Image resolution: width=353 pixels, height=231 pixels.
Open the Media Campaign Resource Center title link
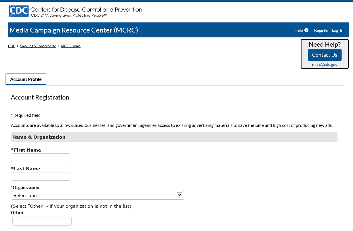click(x=74, y=30)
